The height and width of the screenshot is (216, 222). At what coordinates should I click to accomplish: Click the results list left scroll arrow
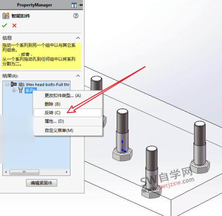click(6, 172)
